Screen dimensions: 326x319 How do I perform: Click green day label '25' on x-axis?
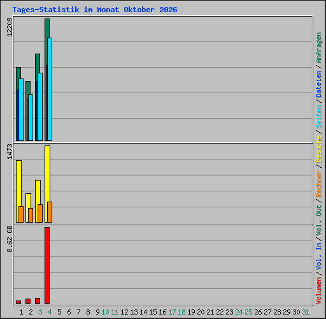pyautogui.click(x=248, y=312)
